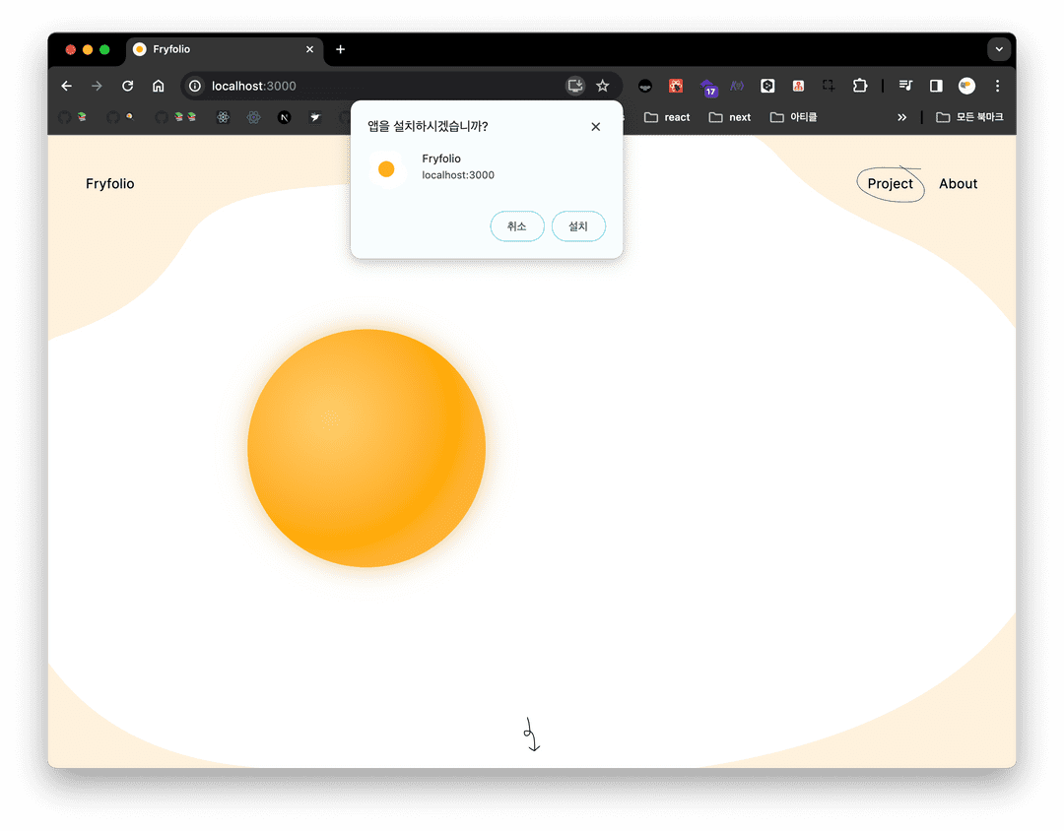The height and width of the screenshot is (831, 1064).
Task: Open the three-dot Chrome menu
Action: (x=997, y=86)
